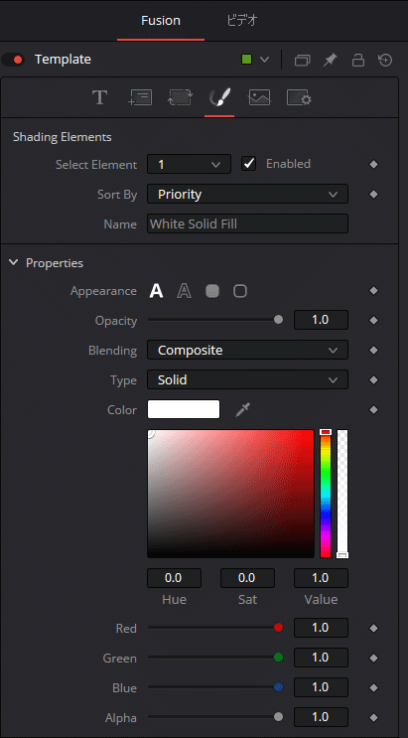Add keyframe for Opacity
The height and width of the screenshot is (738, 408).
click(373, 321)
